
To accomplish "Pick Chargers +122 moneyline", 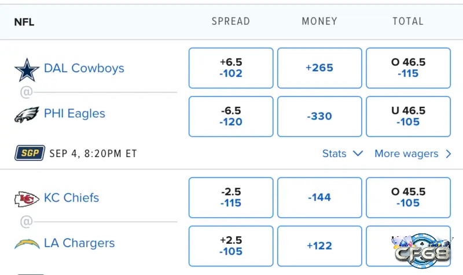I will pos(319,246).
